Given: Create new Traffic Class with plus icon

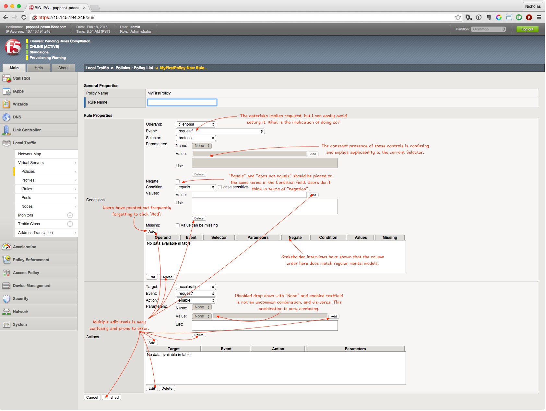Looking at the screenshot, I should pos(70,224).
